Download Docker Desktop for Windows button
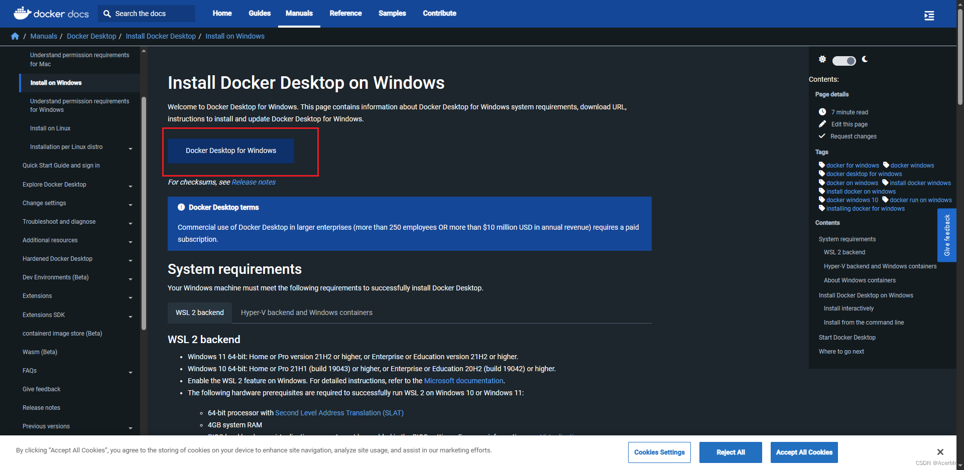The image size is (964, 470). (x=231, y=150)
